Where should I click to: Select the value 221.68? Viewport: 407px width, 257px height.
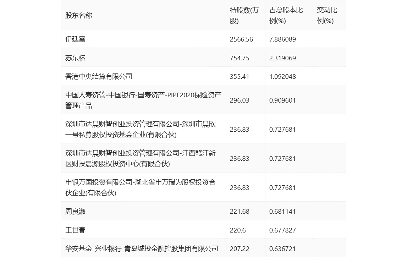pos(240,211)
